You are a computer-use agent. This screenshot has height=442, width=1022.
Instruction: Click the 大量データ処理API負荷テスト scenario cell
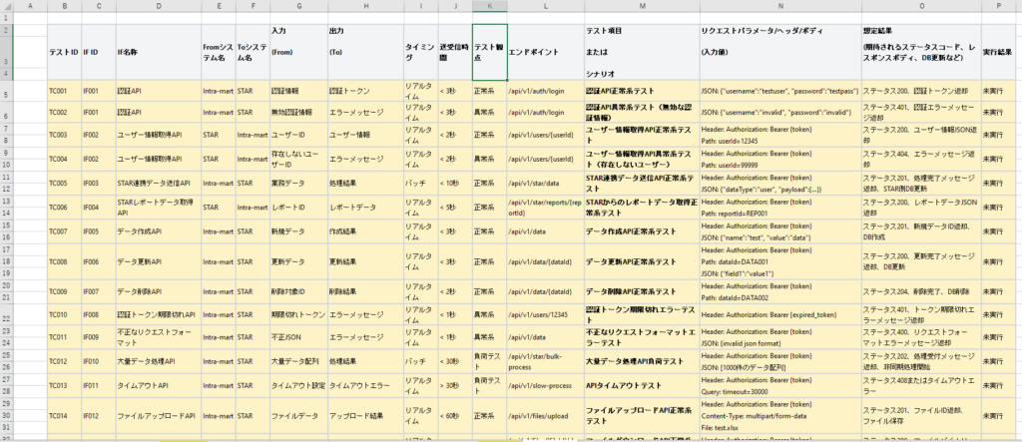tap(643, 362)
